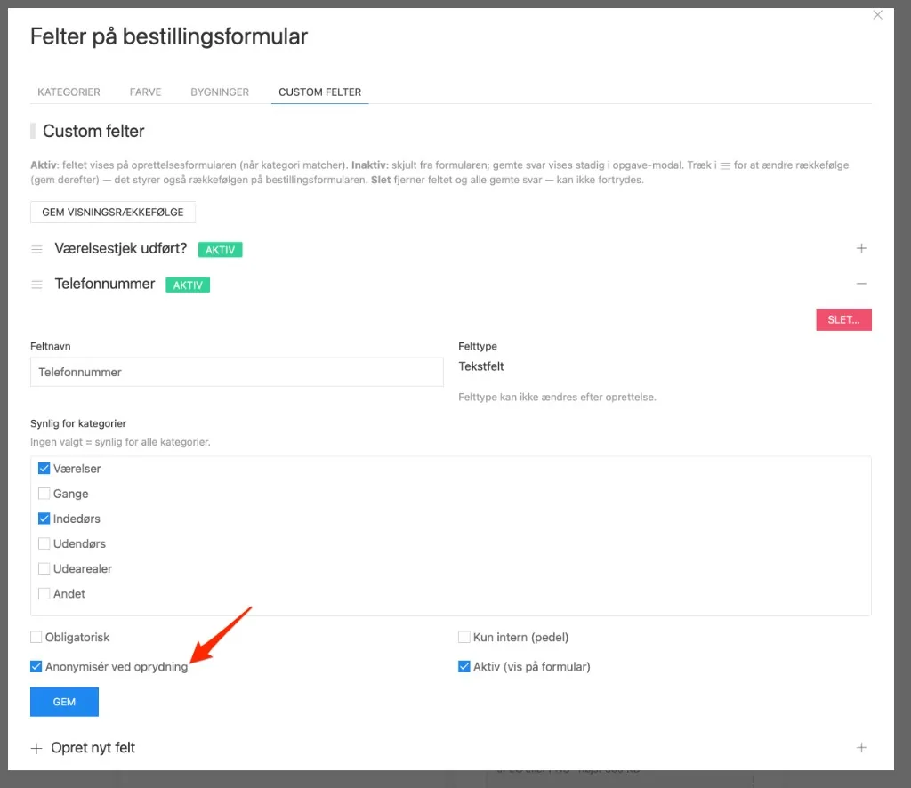Switch to the BYGNINGER tab
This screenshot has width=911, height=788.
point(220,92)
